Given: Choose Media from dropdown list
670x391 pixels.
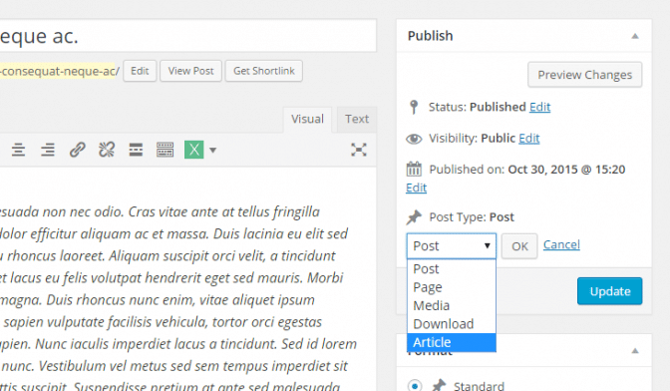Looking at the screenshot, I should (452, 305).
